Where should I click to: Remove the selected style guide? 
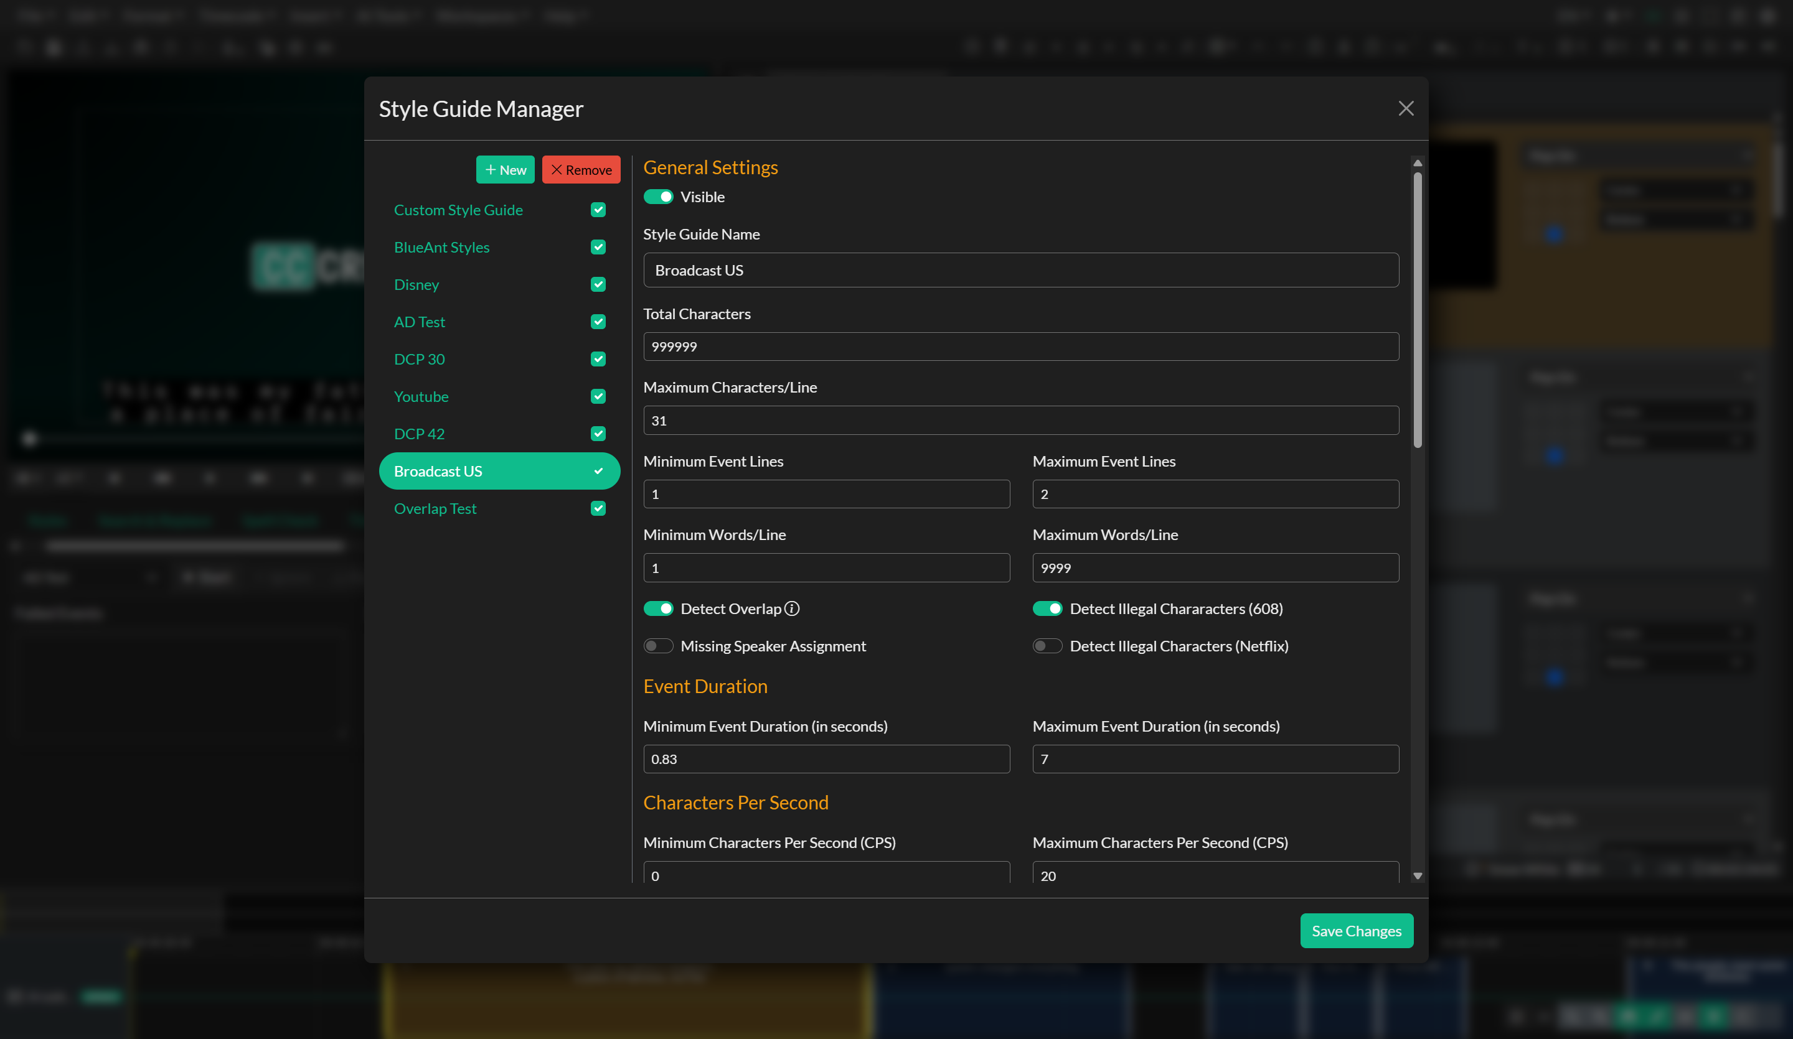(x=581, y=170)
